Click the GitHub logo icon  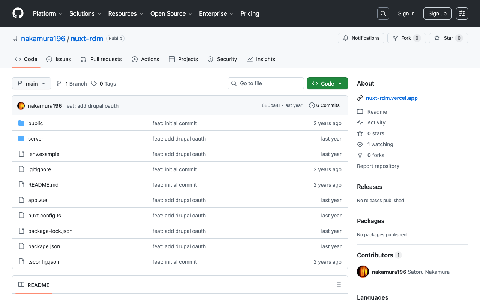18,13
